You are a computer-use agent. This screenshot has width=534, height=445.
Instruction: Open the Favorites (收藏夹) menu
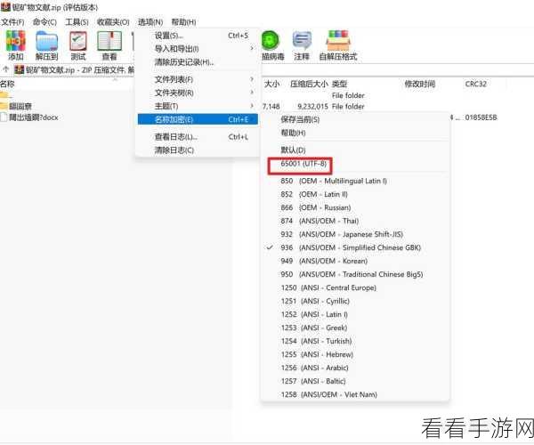pyautogui.click(x=113, y=22)
